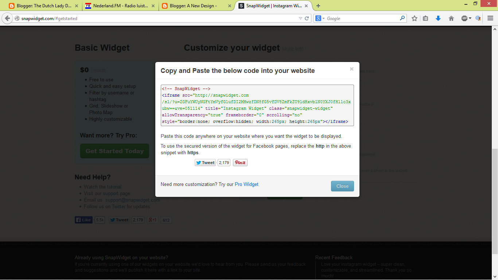Image resolution: width=498 pixels, height=280 pixels.
Task: Click the Recent Feedback heading
Action: [334, 258]
